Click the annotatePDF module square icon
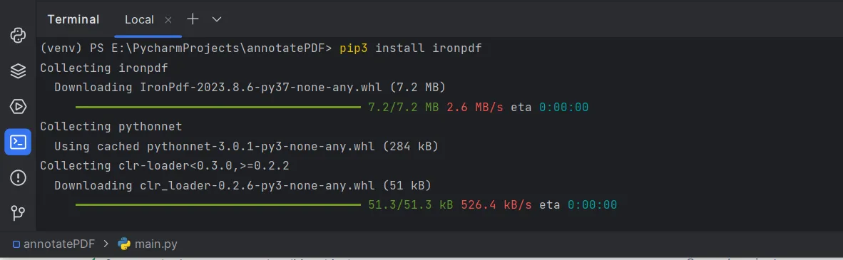The width and height of the screenshot is (843, 260). point(16,244)
